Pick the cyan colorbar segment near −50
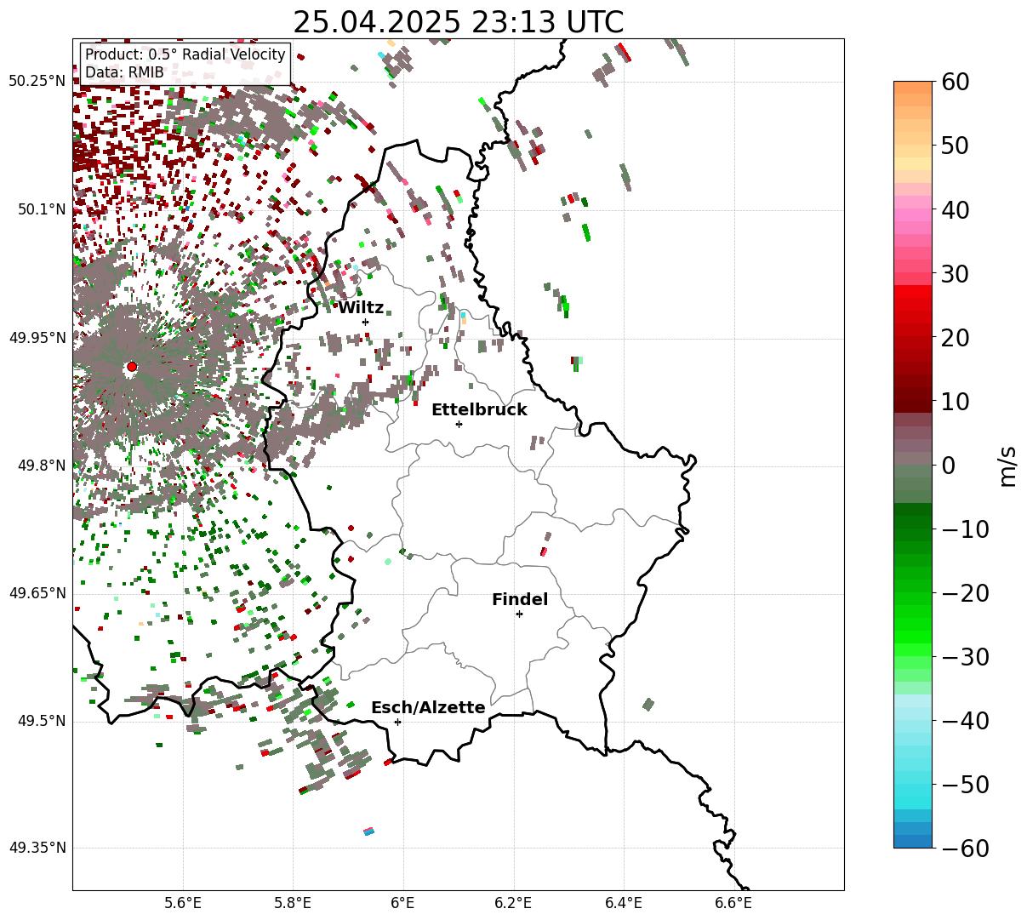The height and width of the screenshot is (920, 1027). point(913,790)
